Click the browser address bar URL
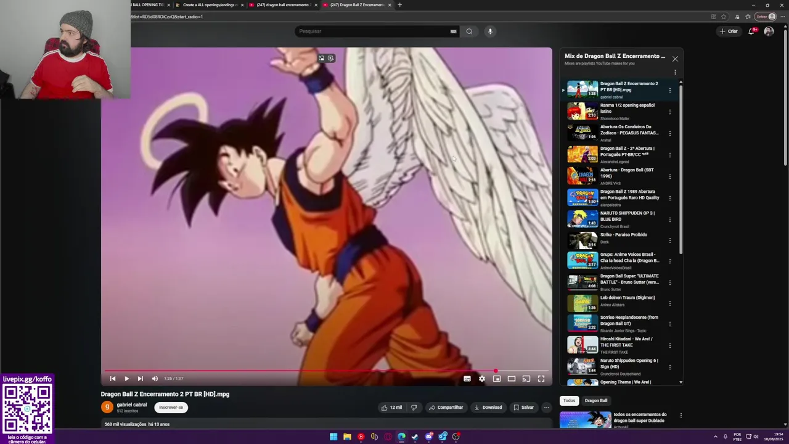Screen dimensions: 789x444 tap(166, 17)
